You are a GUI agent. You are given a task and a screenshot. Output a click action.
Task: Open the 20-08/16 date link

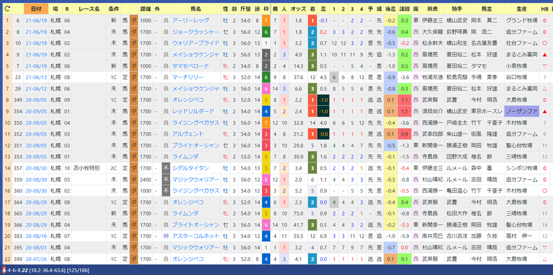point(36,236)
